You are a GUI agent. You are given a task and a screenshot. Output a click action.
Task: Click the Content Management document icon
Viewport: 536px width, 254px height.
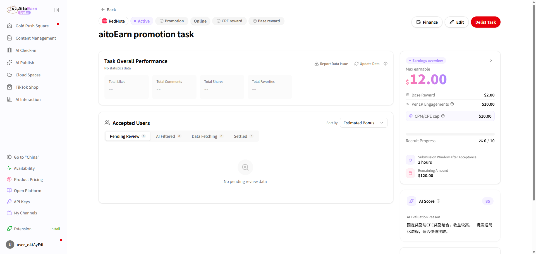click(9, 38)
